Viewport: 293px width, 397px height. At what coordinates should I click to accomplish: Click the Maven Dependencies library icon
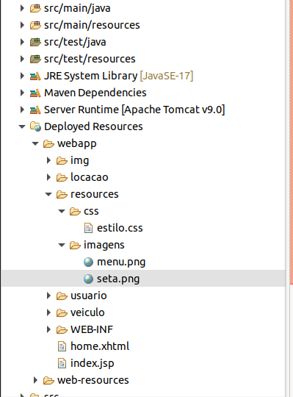click(x=35, y=93)
